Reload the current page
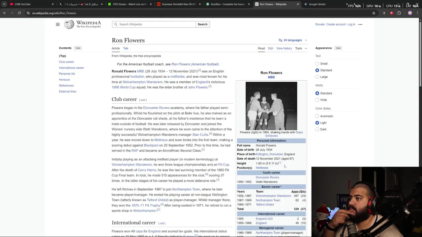 [19, 13]
